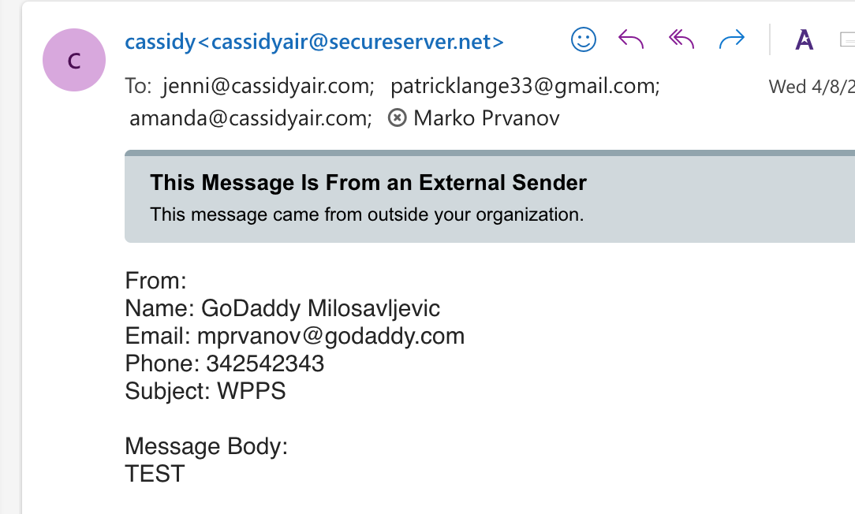Viewport: 855px width, 514px height.
Task: Click the email address mprvanov@godaddy.com in body
Action: point(330,337)
